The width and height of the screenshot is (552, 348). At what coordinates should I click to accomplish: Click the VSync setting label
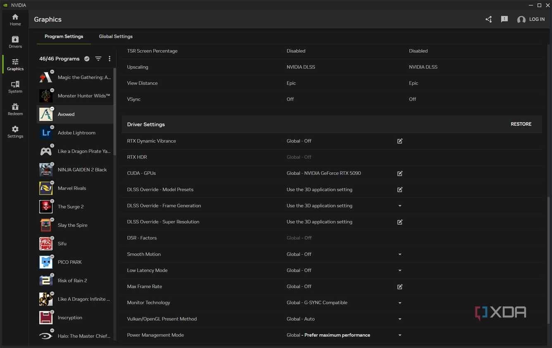(134, 99)
